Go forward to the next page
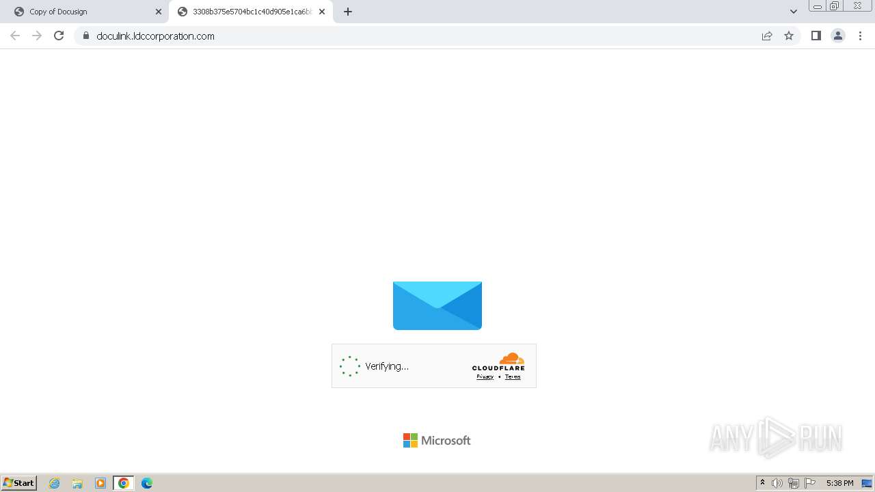 point(37,36)
